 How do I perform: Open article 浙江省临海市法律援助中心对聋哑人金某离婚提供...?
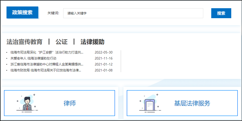(47, 64)
